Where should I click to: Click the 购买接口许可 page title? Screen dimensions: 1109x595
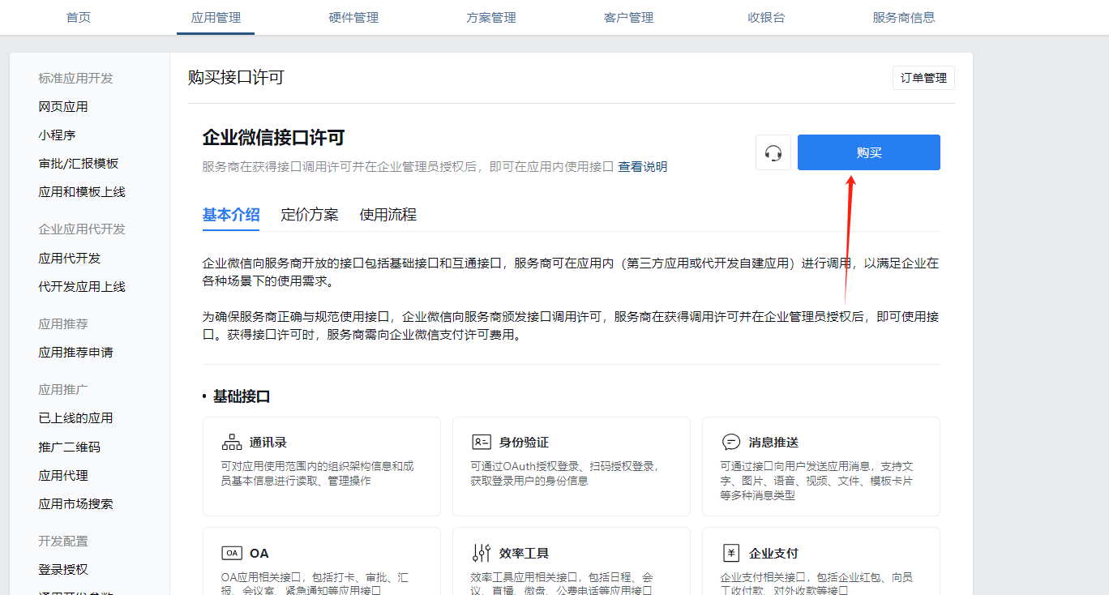coord(236,78)
